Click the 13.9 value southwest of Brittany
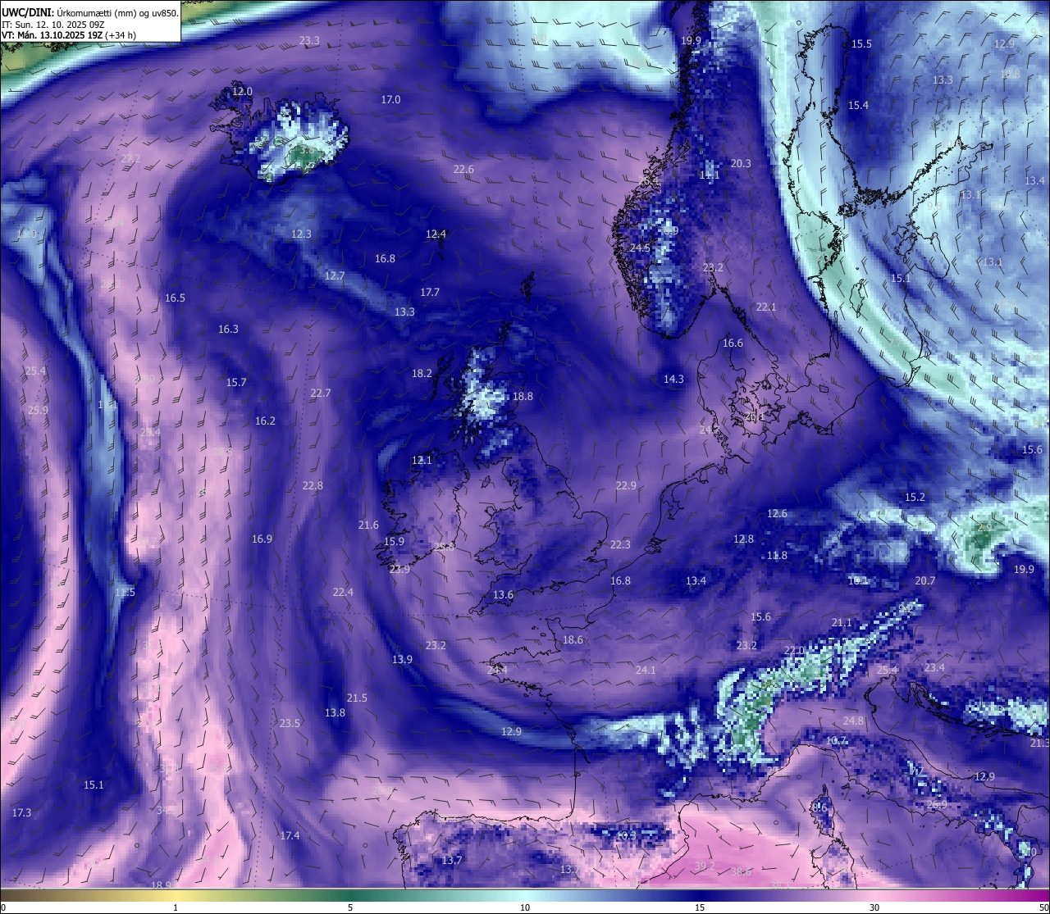Screen dimensions: 1050x914 click(402, 660)
